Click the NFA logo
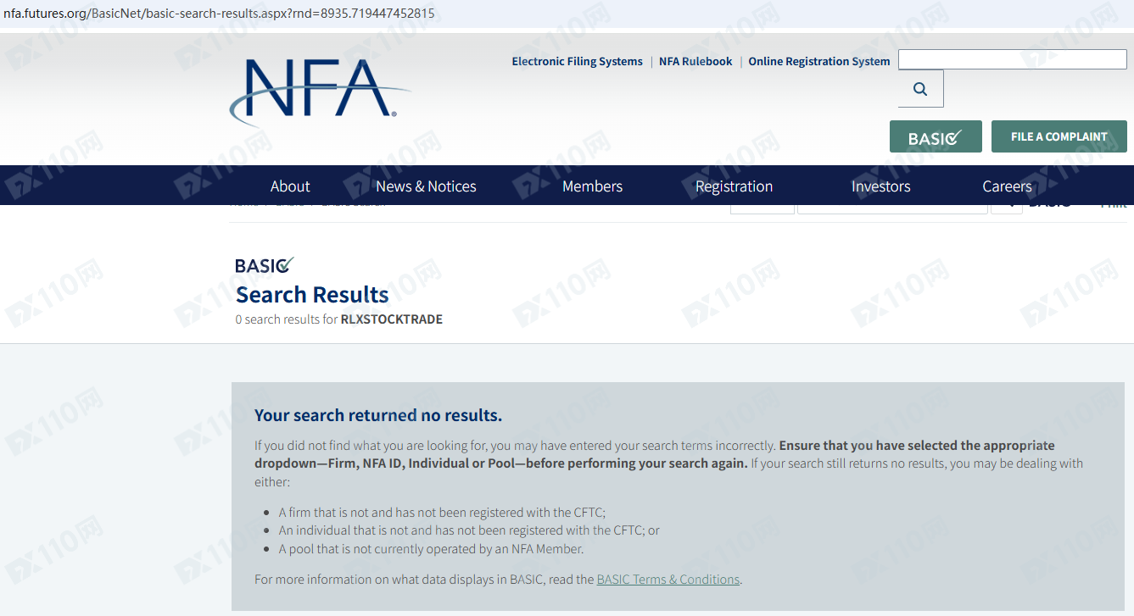This screenshot has height=616, width=1134. tap(320, 93)
